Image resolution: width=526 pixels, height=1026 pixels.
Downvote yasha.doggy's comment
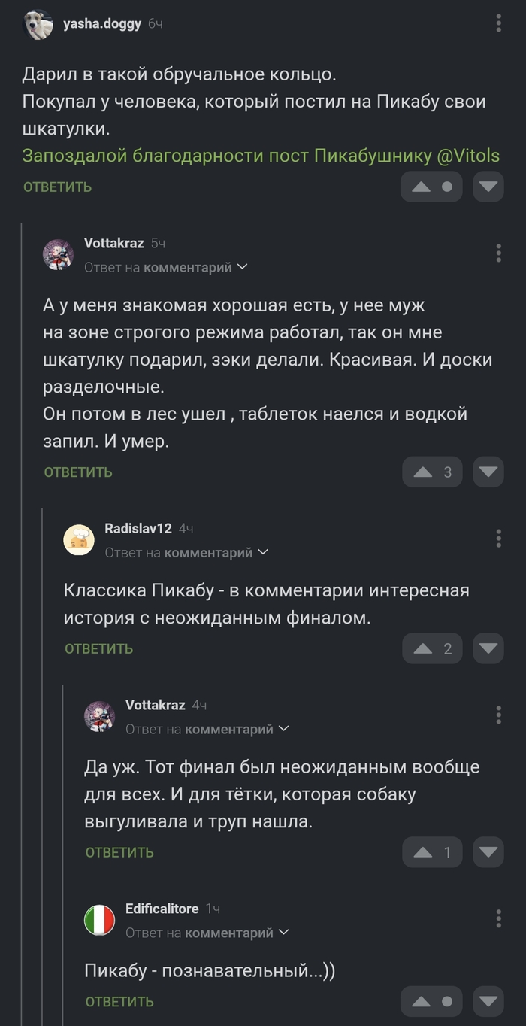(x=488, y=187)
